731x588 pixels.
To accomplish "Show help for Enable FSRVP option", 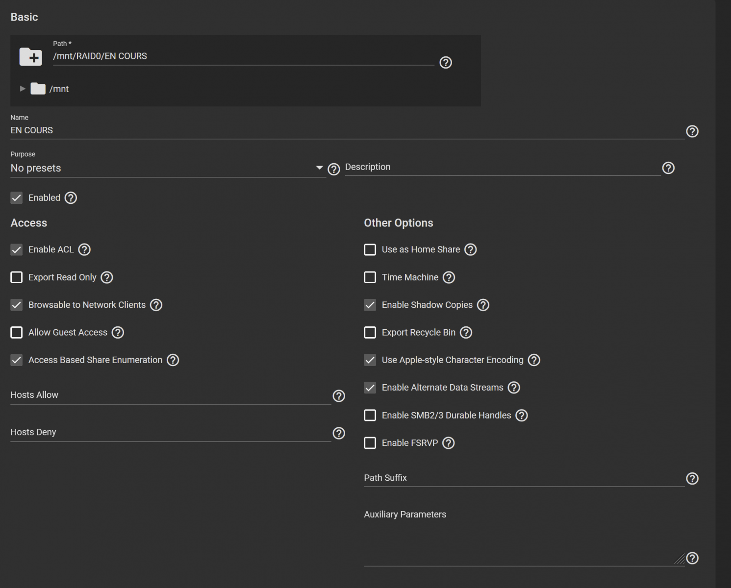I will point(448,443).
